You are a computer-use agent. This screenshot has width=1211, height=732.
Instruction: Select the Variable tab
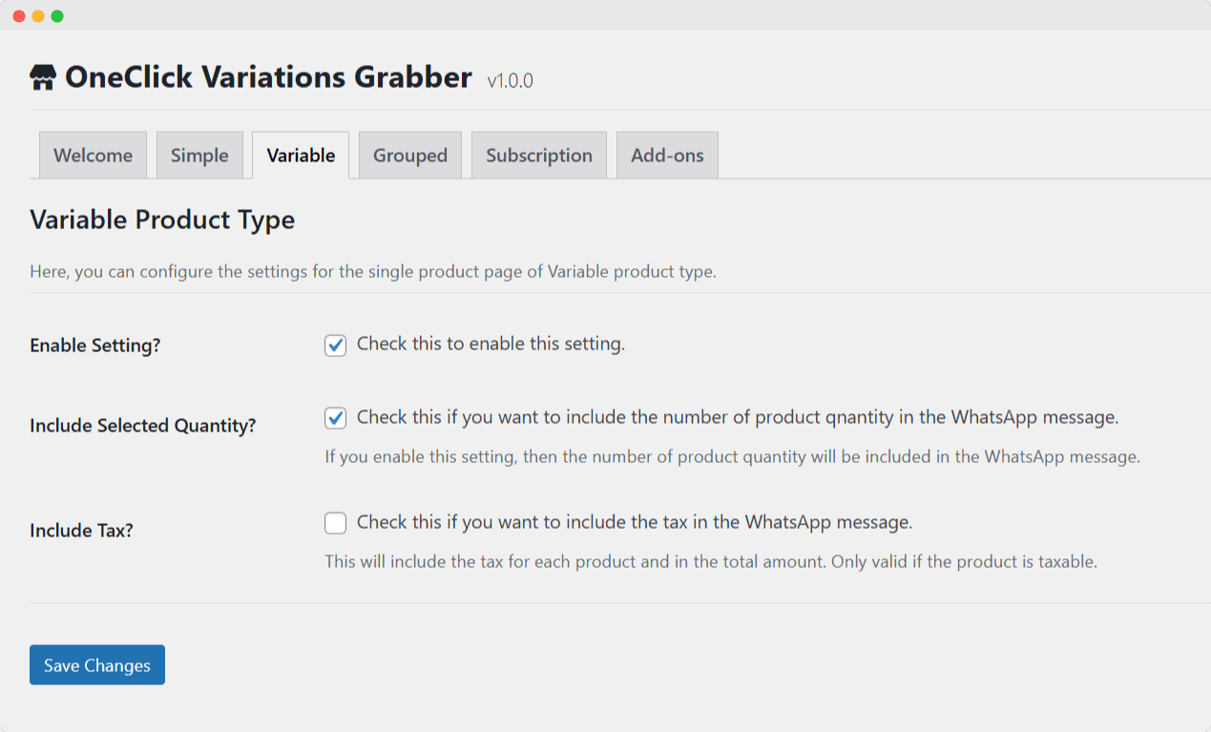[x=300, y=154]
